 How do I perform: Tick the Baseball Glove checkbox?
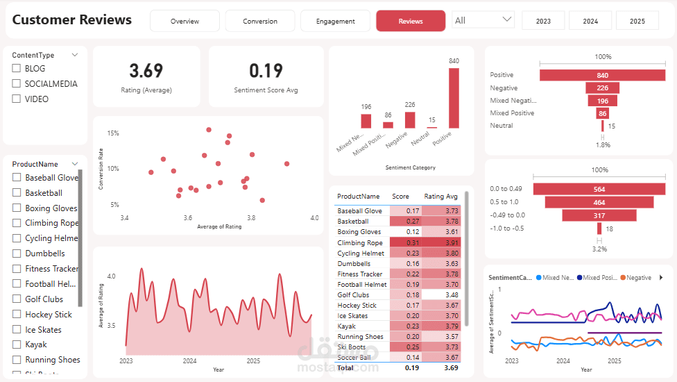coord(17,177)
